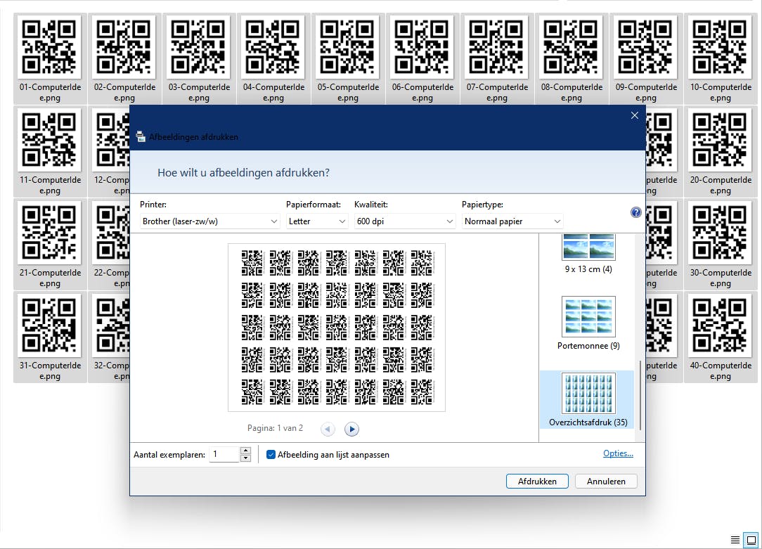This screenshot has height=549, width=762.
Task: Close the Afbeeldingen afdrukken dialog
Action: pos(634,116)
